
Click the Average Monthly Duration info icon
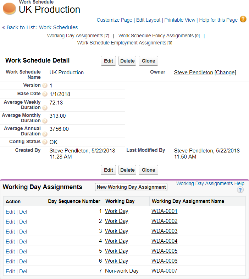click(45, 121)
